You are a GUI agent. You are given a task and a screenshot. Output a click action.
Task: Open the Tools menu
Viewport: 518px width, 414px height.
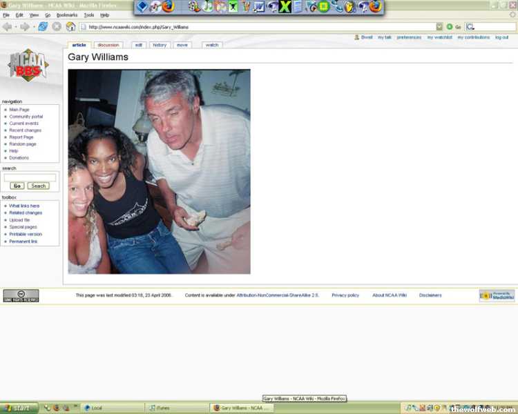(89, 14)
